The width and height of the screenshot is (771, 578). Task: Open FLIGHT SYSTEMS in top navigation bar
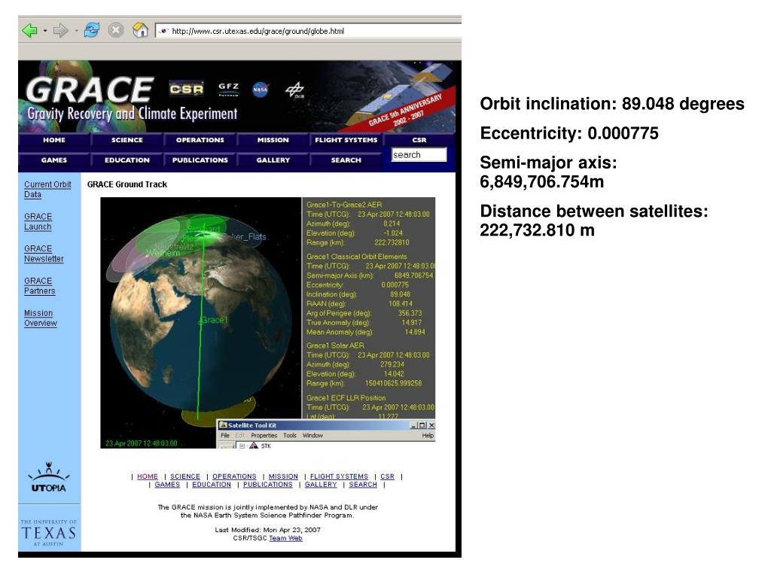click(346, 140)
